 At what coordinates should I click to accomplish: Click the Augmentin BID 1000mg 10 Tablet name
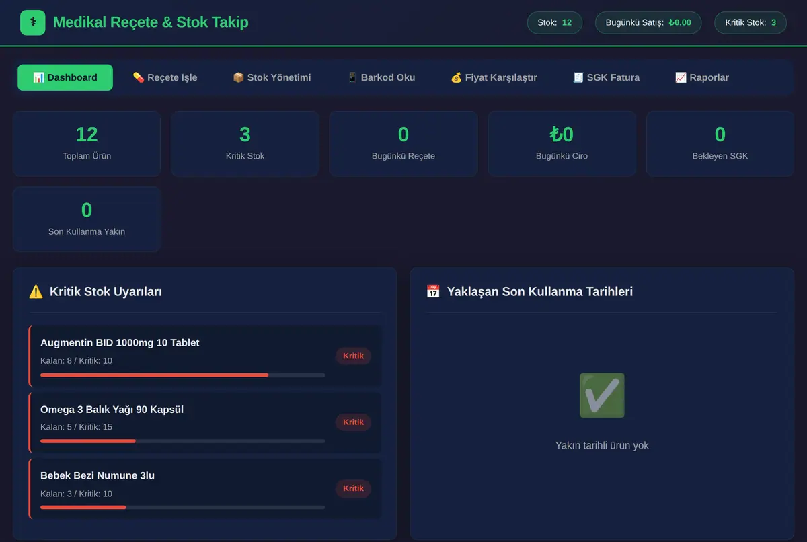[120, 343]
